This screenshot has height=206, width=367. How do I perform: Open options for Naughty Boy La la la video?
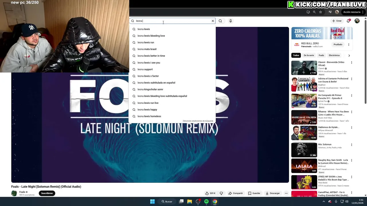pos(352,161)
